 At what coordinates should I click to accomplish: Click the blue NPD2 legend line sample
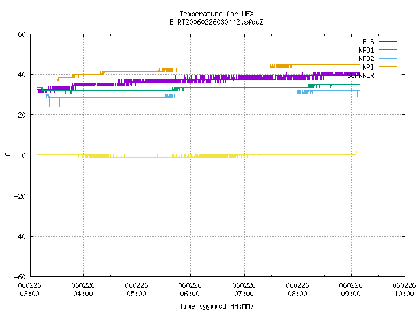[388, 58]
